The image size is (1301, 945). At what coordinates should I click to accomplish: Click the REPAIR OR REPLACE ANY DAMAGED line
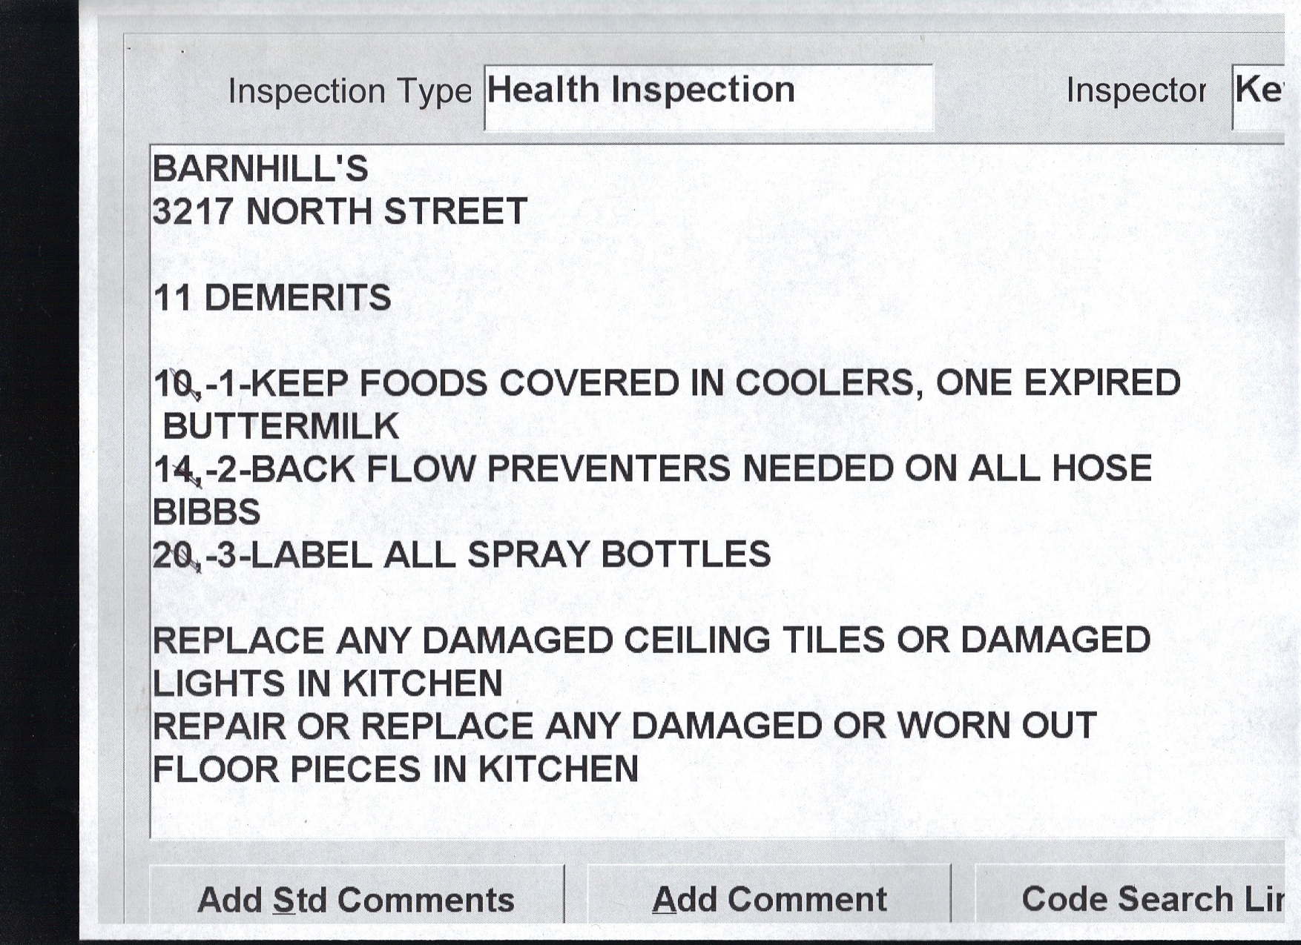625,726
